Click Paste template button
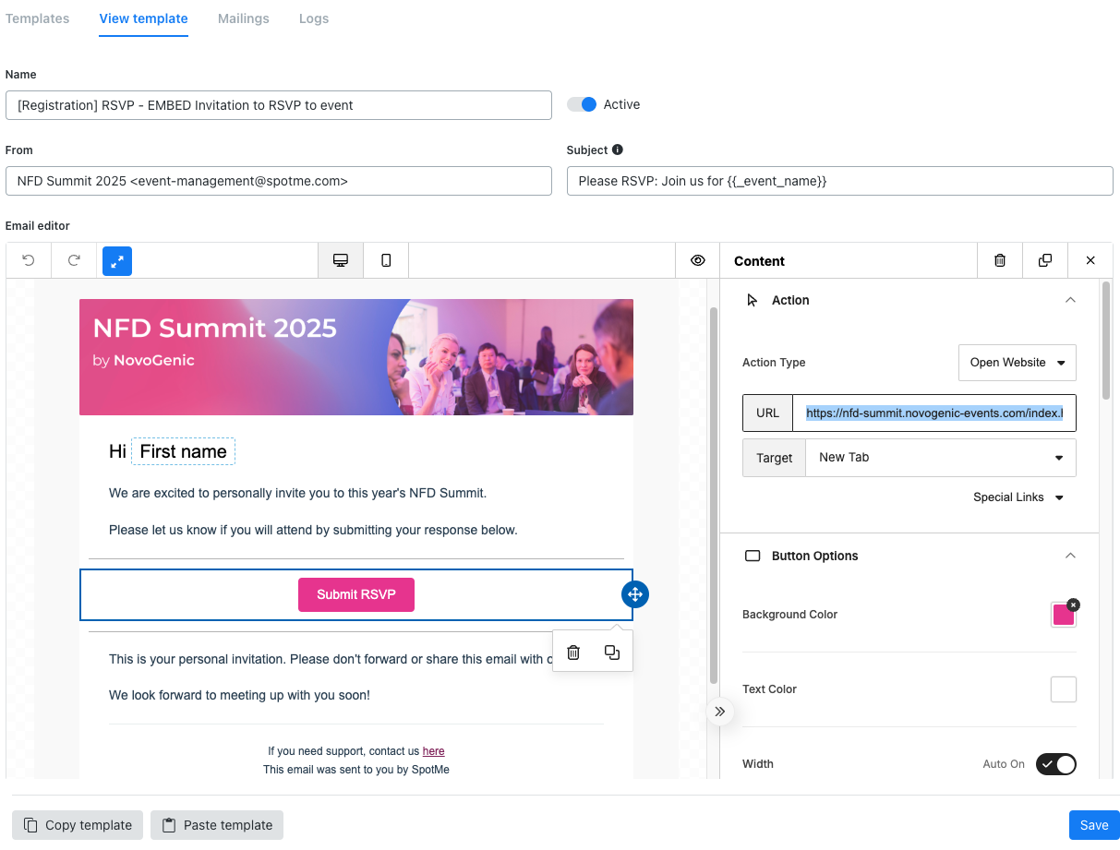Screen dimensions: 1120x850 point(217,825)
